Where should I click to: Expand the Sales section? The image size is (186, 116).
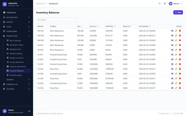17,27
